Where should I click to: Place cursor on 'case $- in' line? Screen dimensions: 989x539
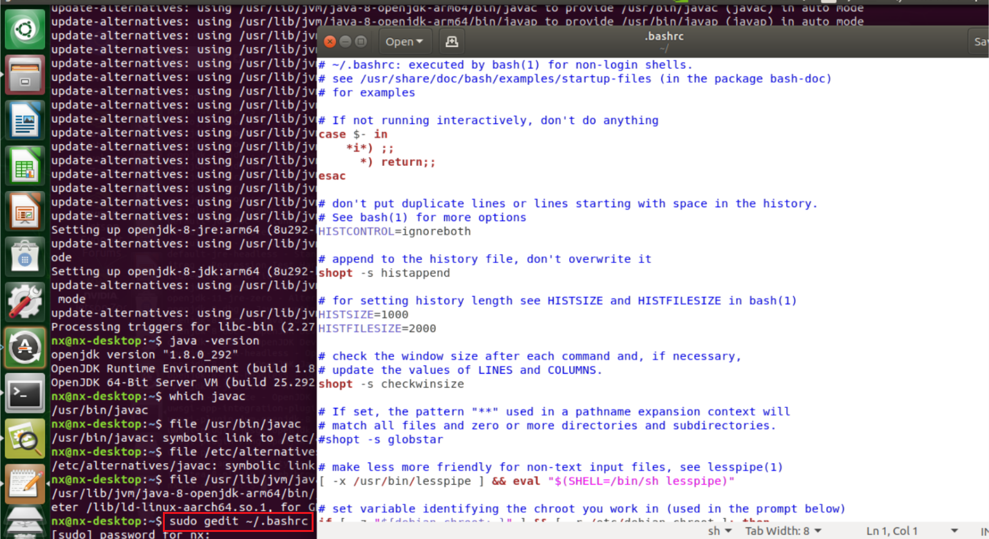point(353,134)
